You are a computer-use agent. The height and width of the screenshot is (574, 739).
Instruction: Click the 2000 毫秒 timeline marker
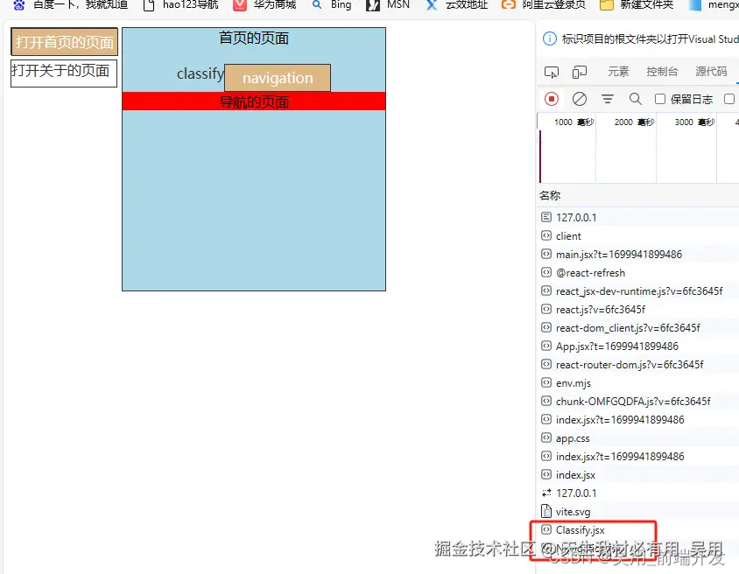pyautogui.click(x=635, y=122)
